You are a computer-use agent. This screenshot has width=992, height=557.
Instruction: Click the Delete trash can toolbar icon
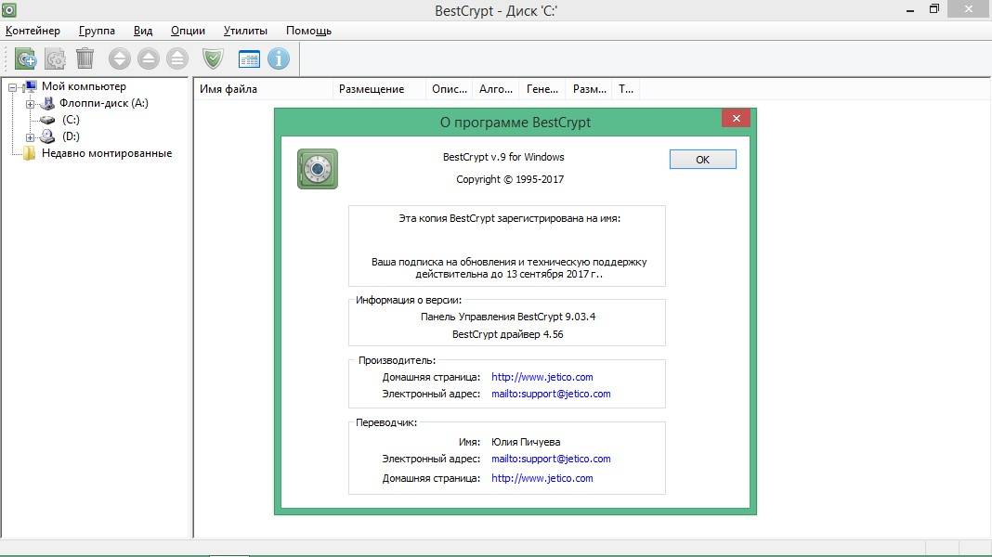click(x=85, y=58)
